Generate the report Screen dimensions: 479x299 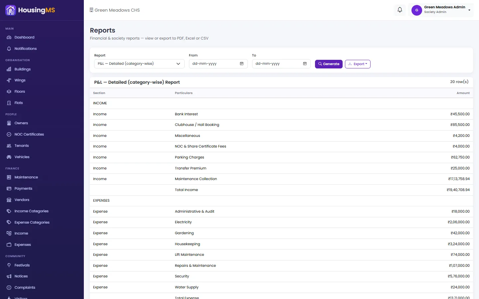(329, 64)
